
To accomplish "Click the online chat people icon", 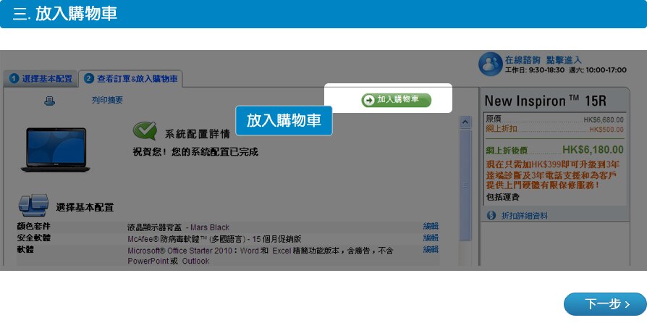I will coord(490,64).
